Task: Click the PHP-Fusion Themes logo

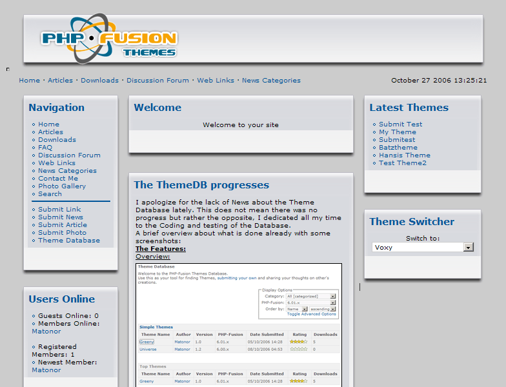Action: [108, 39]
